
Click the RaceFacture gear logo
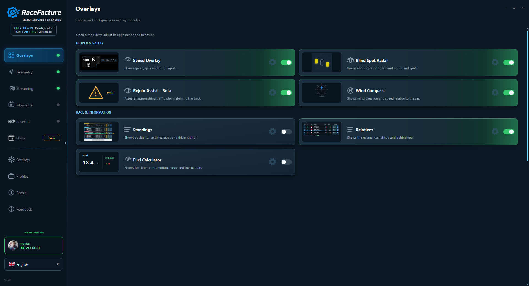pos(13,12)
